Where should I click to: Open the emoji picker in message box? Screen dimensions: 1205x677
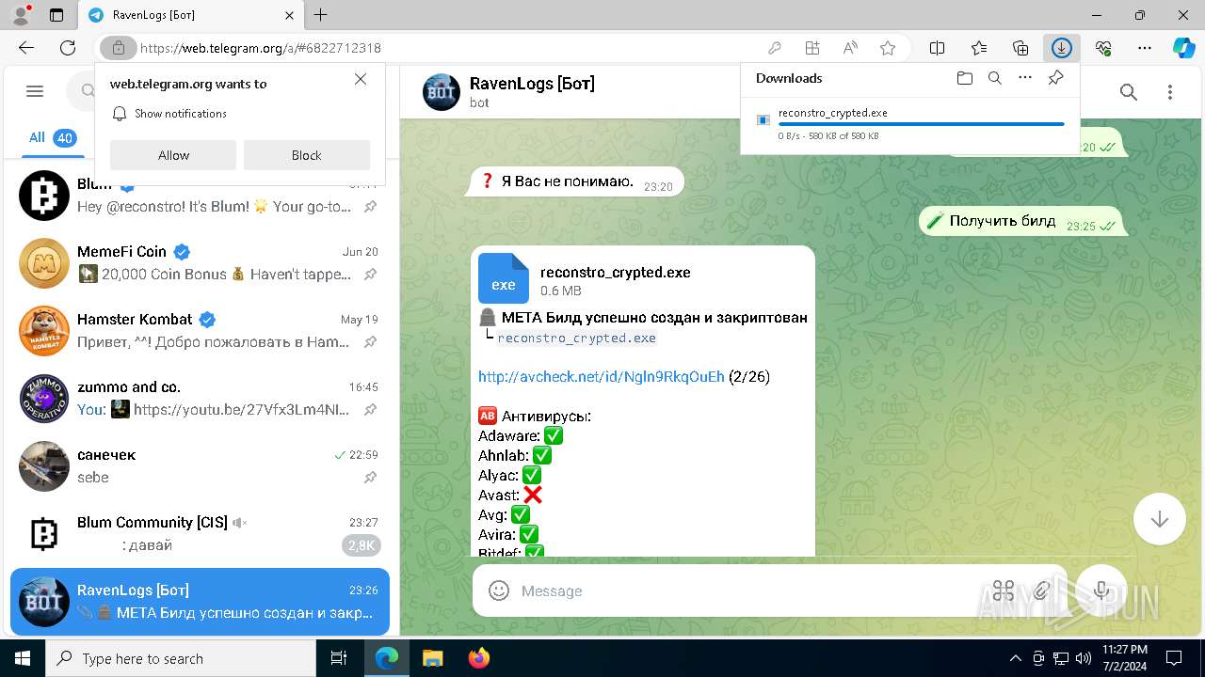click(x=499, y=590)
